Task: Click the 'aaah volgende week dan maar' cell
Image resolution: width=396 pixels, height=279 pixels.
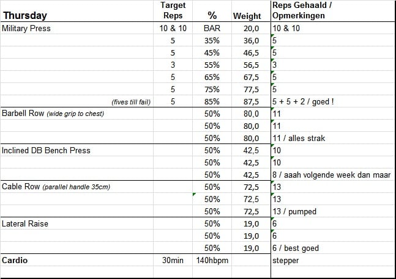Action: [x=331, y=175]
